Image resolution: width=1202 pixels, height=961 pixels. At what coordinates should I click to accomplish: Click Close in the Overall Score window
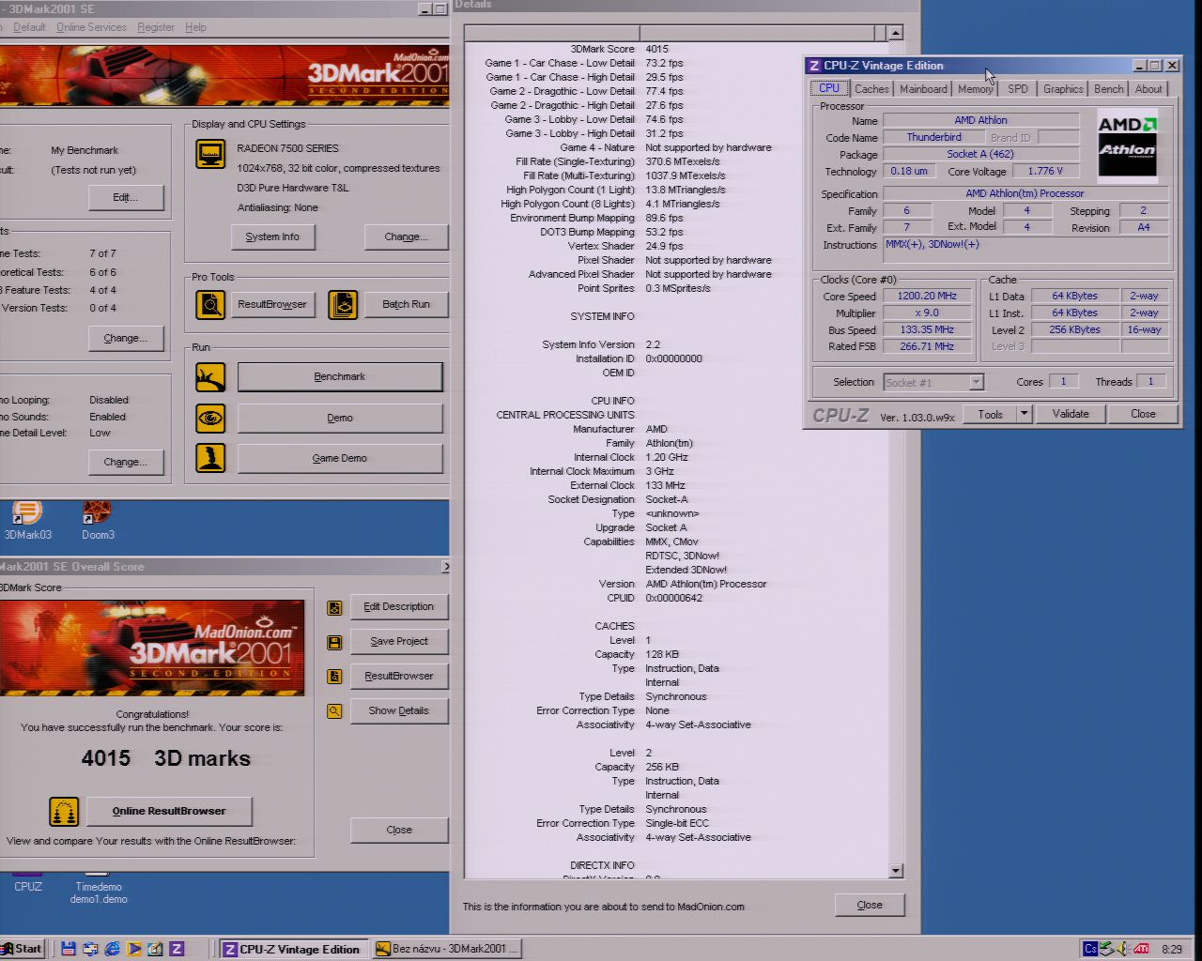tap(399, 831)
